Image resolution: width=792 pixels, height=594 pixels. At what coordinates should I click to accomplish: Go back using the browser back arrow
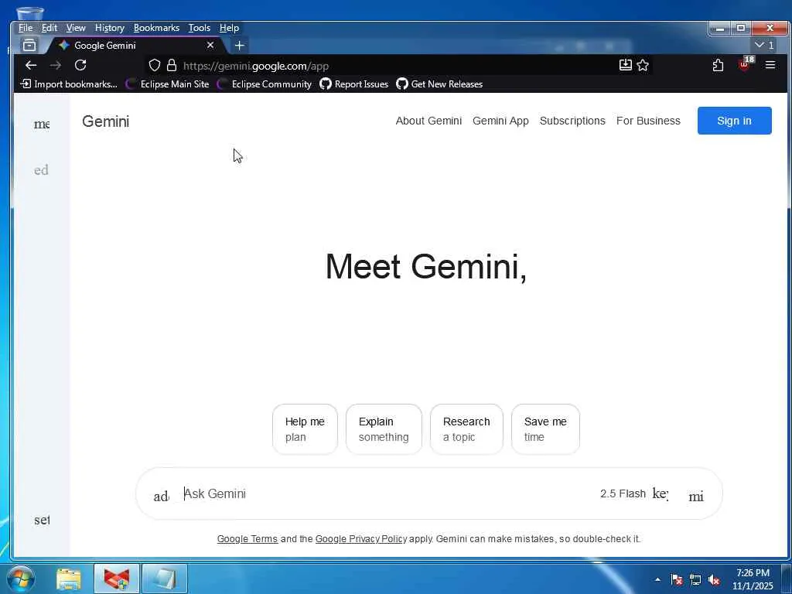coord(31,65)
